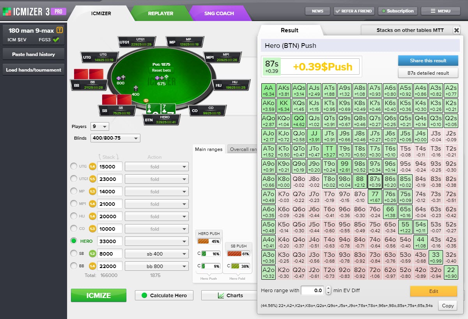The image size is (468, 319).
Task: Click the M-ratio badge in the CO row
Action: [x=92, y=229]
